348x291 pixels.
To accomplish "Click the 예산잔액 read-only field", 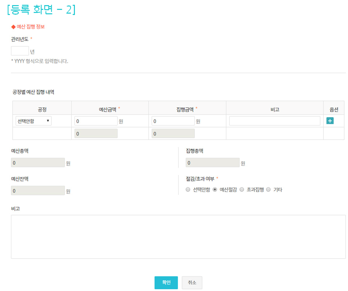I will pyautogui.click(x=38, y=191).
